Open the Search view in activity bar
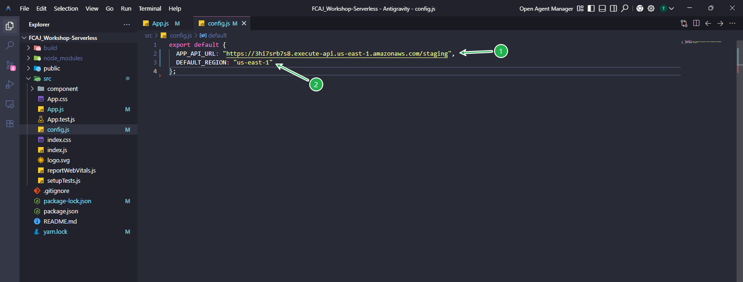 [10, 45]
